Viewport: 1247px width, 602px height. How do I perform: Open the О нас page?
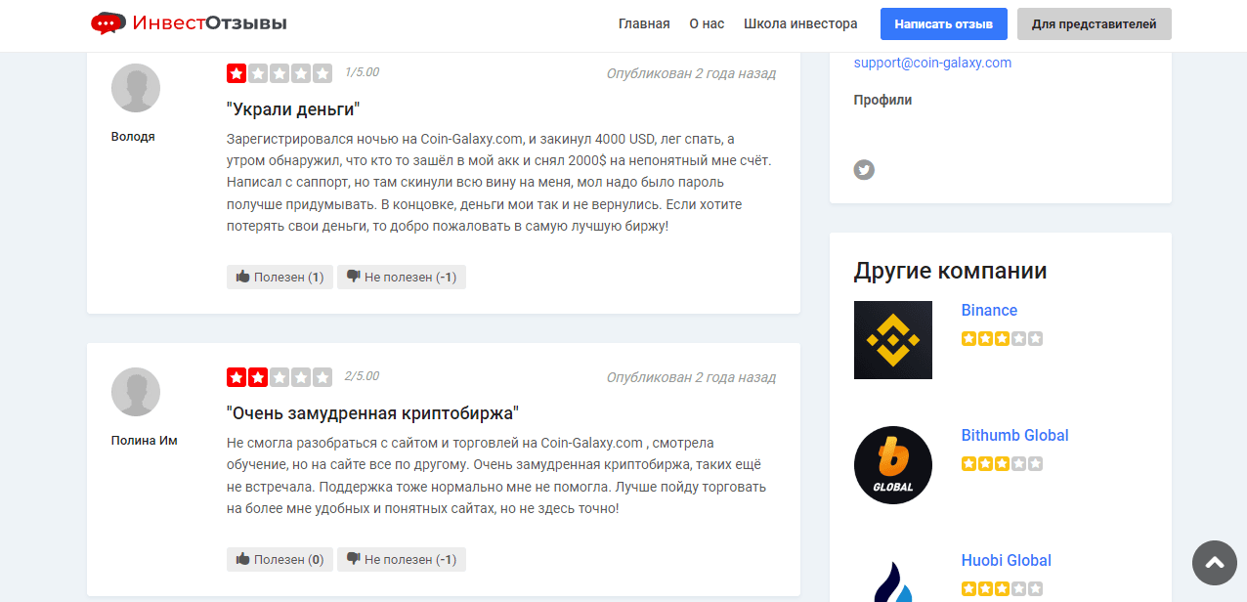pyautogui.click(x=707, y=23)
